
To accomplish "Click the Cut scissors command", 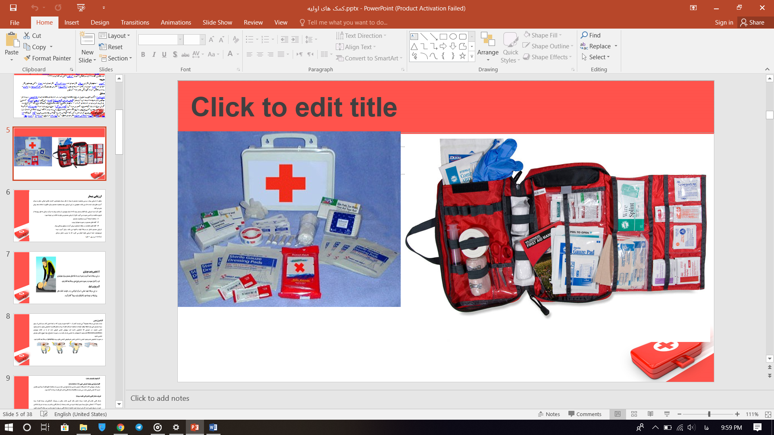I will click(32, 35).
